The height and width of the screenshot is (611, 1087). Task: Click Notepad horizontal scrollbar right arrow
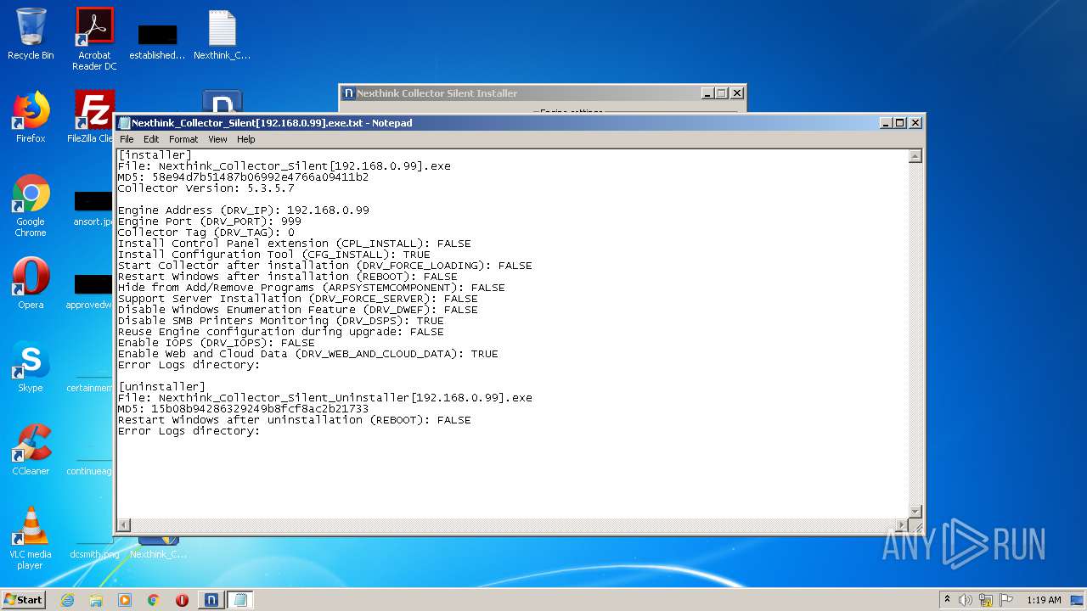pos(901,525)
